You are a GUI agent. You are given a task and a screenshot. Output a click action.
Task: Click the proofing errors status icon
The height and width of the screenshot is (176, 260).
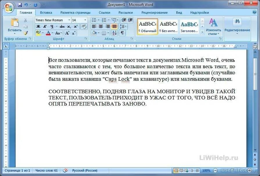pyautogui.click(x=65, y=170)
